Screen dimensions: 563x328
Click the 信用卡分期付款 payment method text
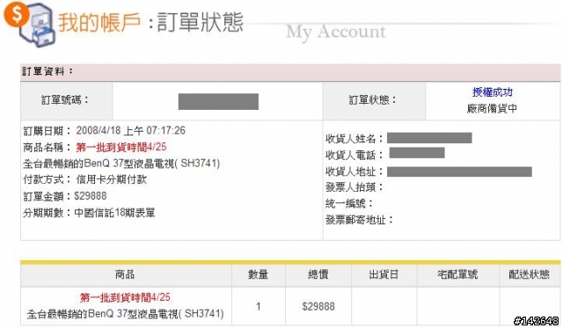click(112, 179)
